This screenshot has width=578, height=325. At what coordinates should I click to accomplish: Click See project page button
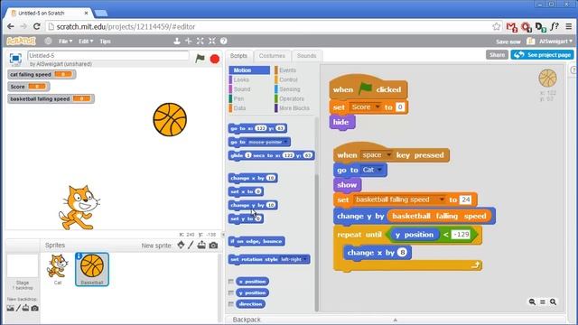pyautogui.click(x=542, y=55)
